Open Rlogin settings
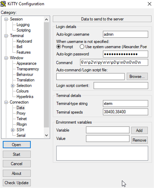 (x=21, y=124)
